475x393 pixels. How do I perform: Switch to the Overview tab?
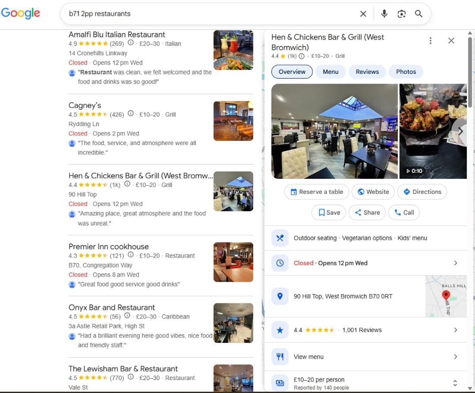292,72
